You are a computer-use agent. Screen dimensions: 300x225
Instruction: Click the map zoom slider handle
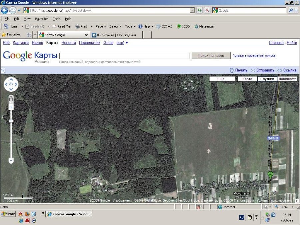tap(11, 121)
